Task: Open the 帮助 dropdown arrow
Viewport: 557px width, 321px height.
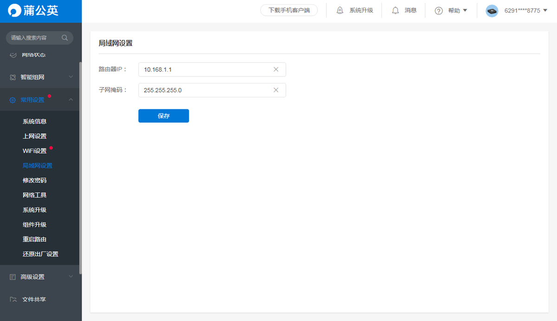Action: pyautogui.click(x=465, y=11)
